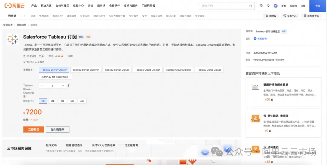Choose the 2年 purchase duration
This screenshot has height=165, width=327.
[x=53, y=101]
